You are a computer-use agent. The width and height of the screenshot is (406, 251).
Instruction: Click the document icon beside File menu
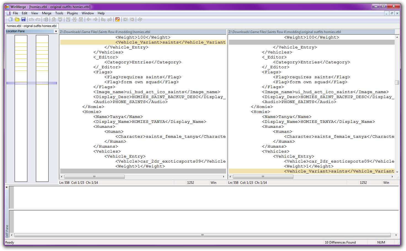9,13
